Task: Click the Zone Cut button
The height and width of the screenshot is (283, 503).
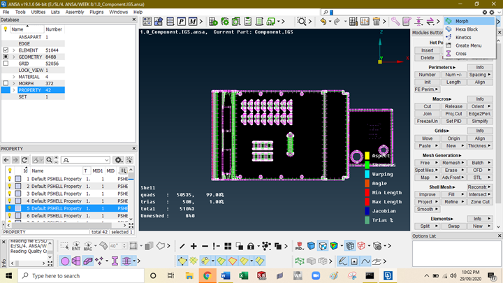Action: [480, 201]
